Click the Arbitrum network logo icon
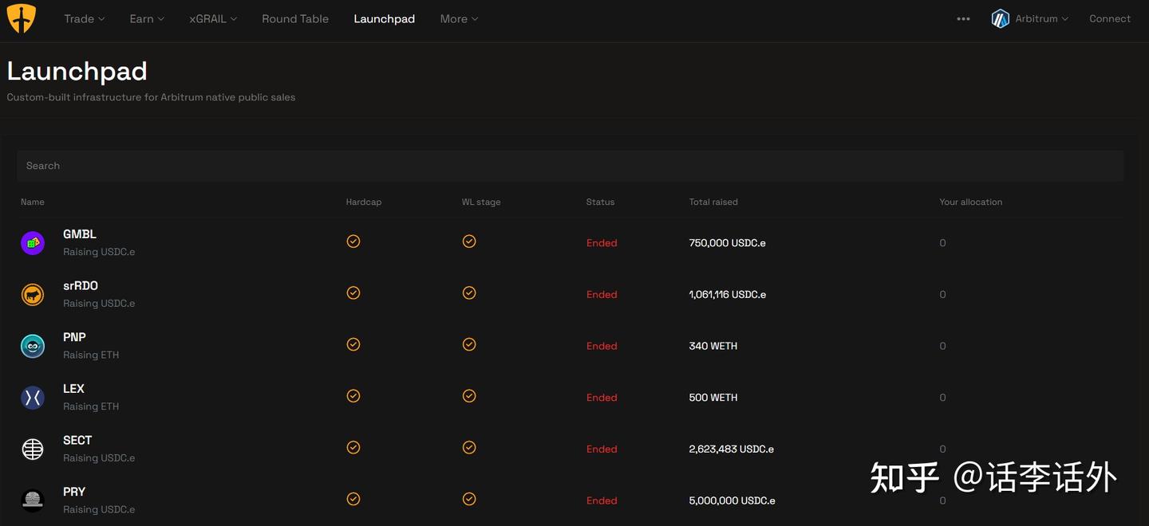 (x=1000, y=19)
